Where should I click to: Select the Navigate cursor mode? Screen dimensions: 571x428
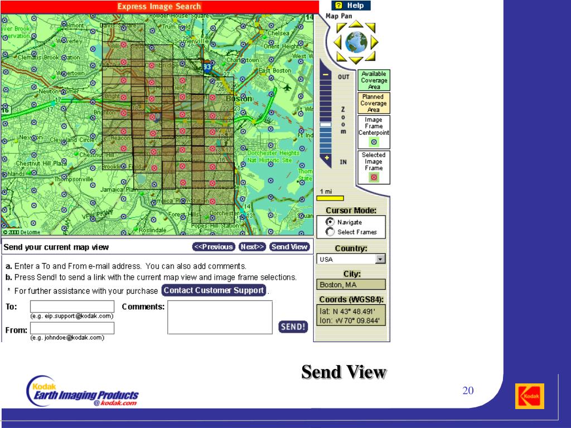[x=330, y=222]
